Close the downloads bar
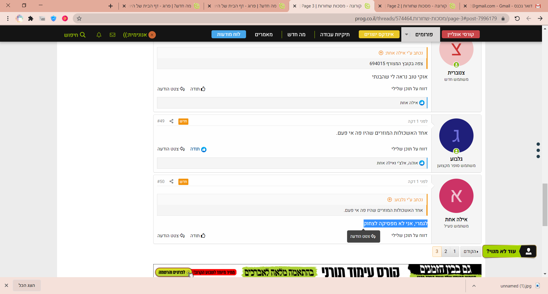 [6, 285]
